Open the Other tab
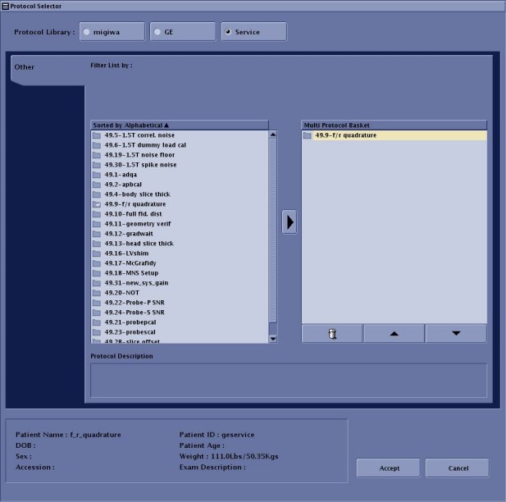The height and width of the screenshot is (502, 506). pos(25,67)
